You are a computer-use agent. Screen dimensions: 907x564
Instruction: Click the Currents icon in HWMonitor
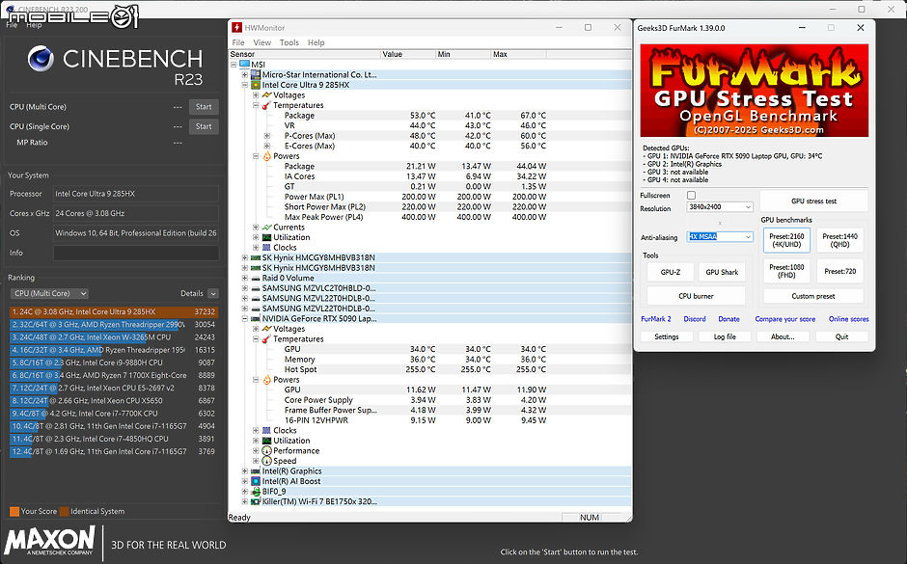[266, 228]
